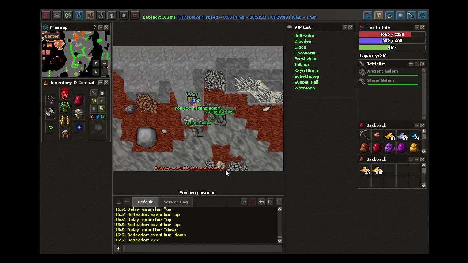Enable balanced fight mode
This screenshot has width=468, height=263.
(94, 101)
